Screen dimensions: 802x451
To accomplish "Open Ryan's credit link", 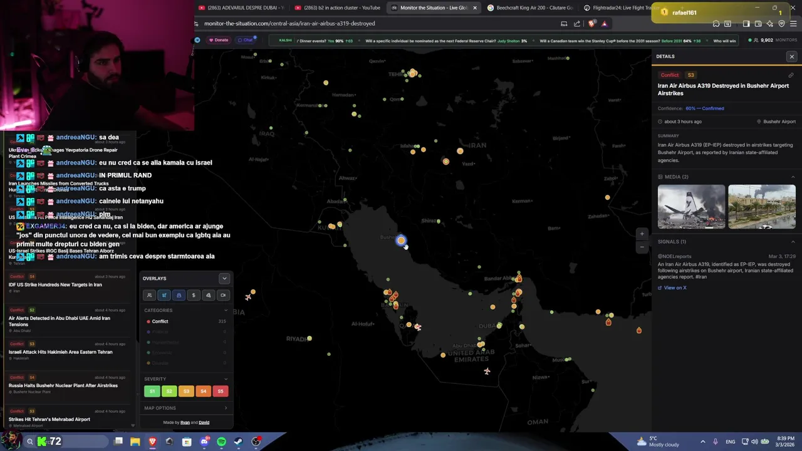I will (x=185, y=422).
